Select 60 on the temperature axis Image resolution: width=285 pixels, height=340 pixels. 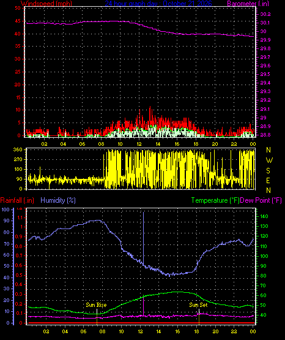coord(263,295)
